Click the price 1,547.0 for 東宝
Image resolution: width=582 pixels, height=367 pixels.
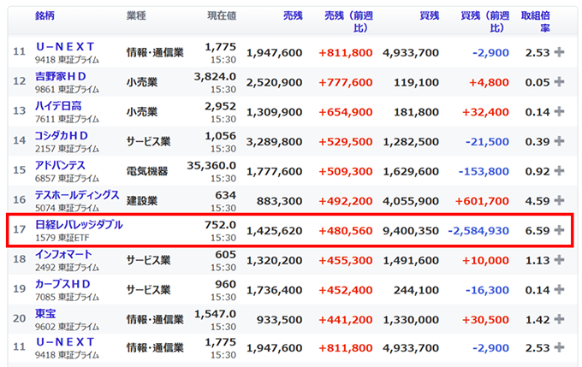click(x=216, y=314)
